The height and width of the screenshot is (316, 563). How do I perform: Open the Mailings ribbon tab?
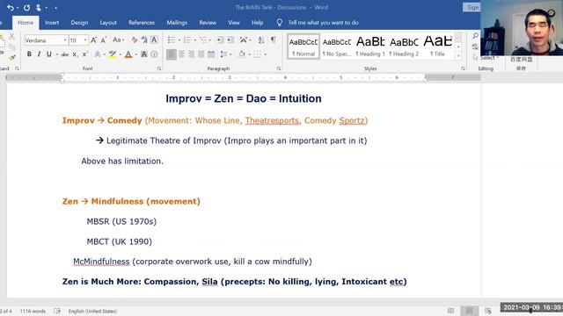point(177,23)
